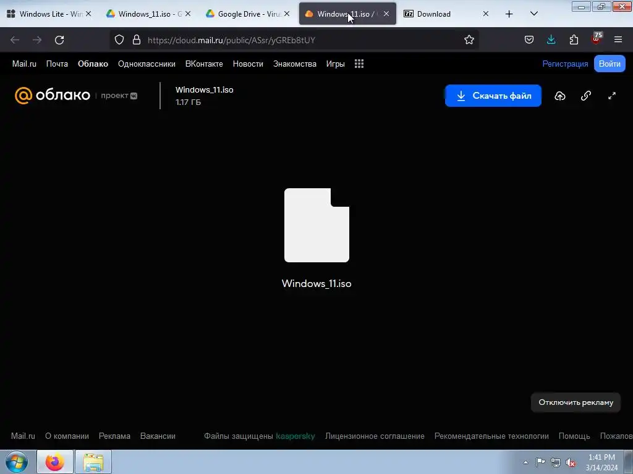Click the back navigation arrow

tap(15, 40)
